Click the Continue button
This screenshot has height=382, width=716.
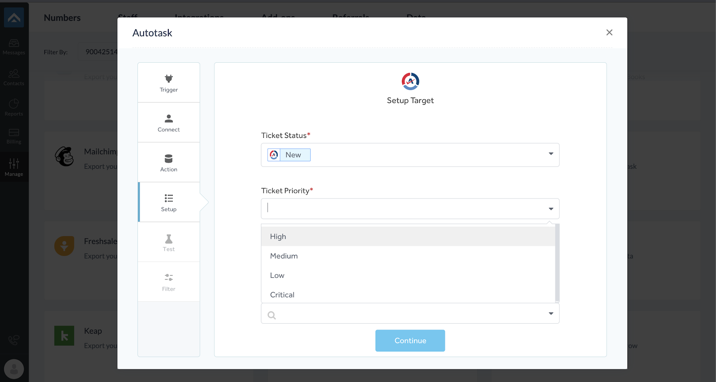click(x=410, y=341)
